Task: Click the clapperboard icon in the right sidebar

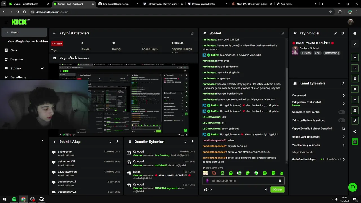Action: (355, 142)
